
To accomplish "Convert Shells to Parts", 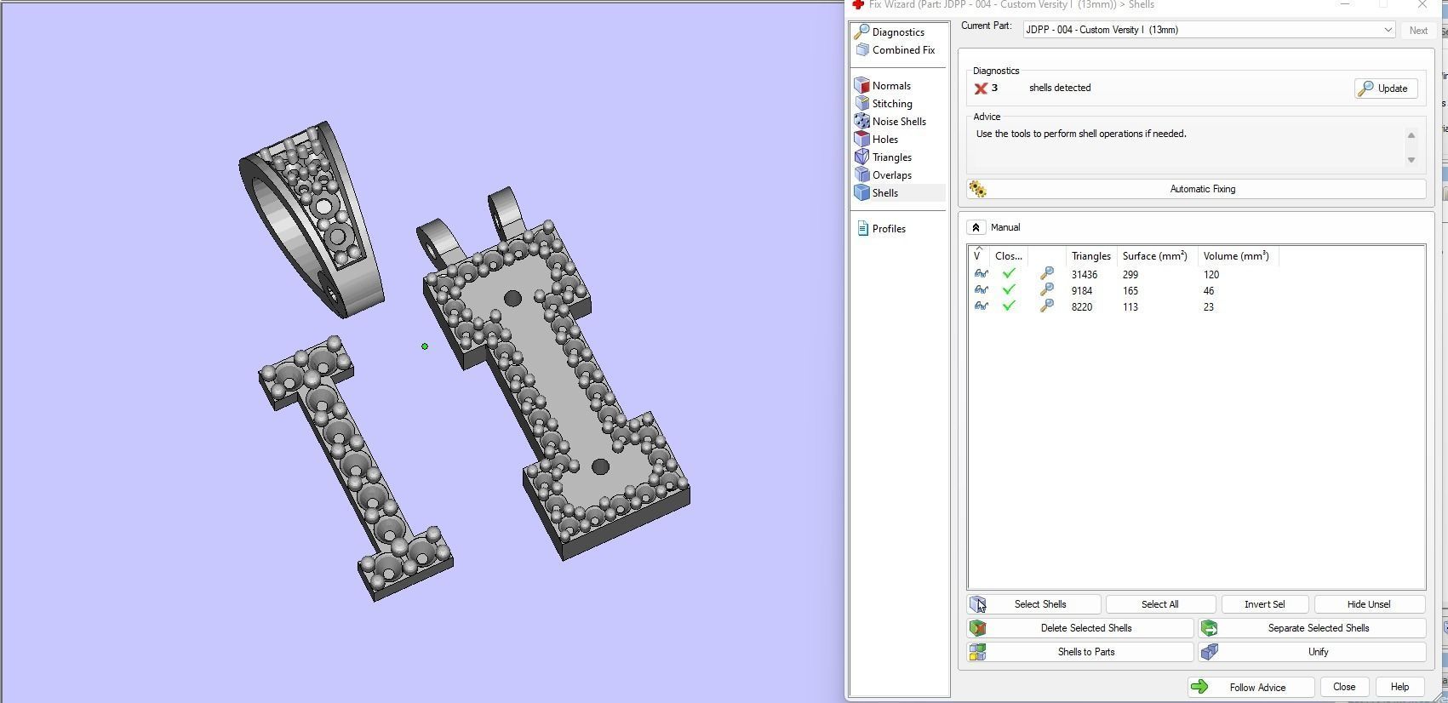I will (x=1080, y=652).
